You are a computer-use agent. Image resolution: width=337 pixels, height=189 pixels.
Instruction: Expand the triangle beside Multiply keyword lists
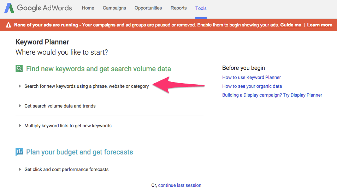coord(20,126)
